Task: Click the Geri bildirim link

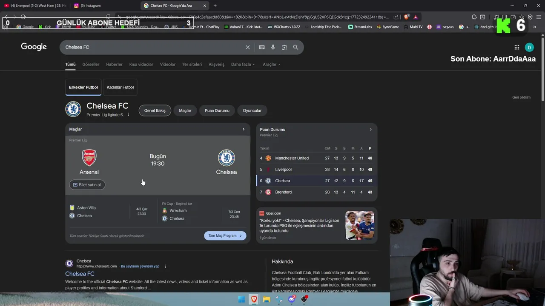Action: [x=521, y=97]
